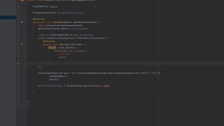This screenshot has width=224, height=126.
Task: Click the highlighted switch keyword
Action: tap(52, 48)
